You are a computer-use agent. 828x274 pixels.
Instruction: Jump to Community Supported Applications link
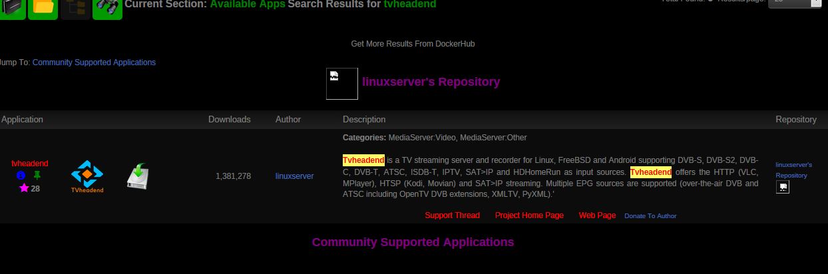click(94, 63)
